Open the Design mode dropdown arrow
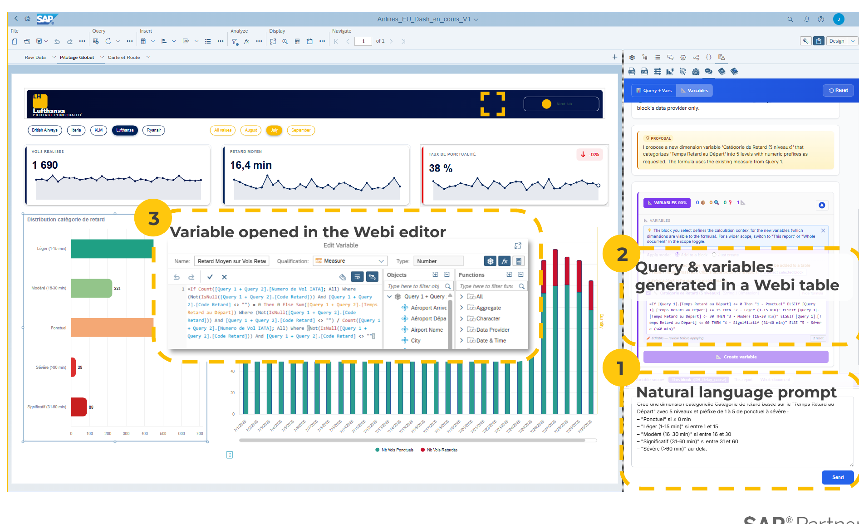 click(x=853, y=41)
